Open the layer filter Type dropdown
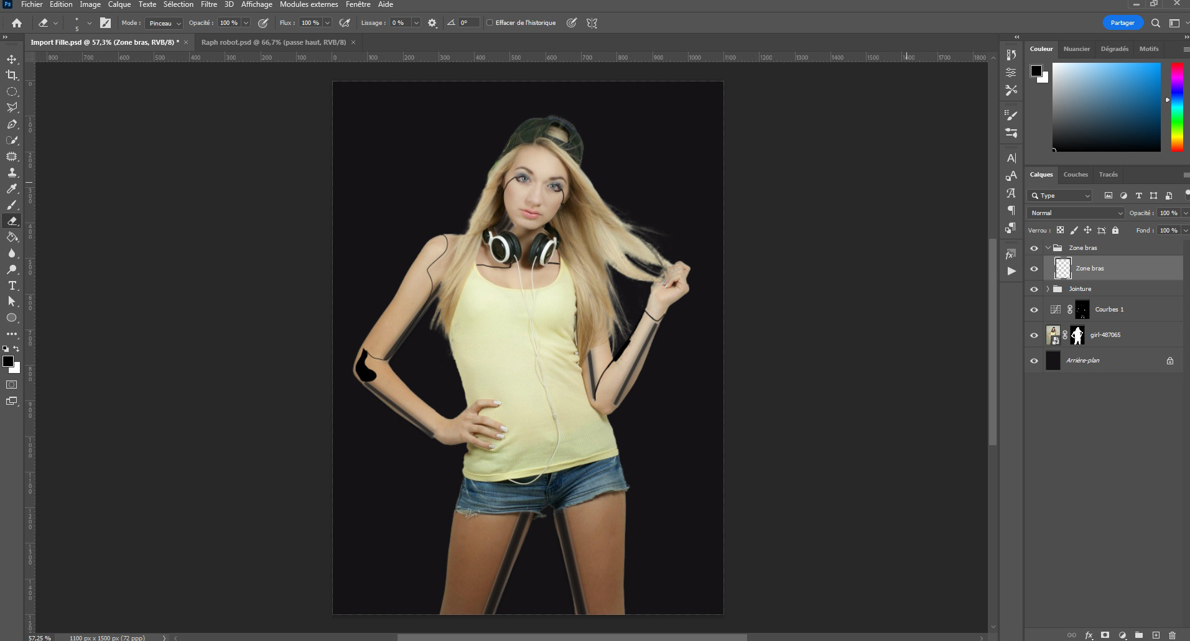This screenshot has height=641, width=1190. (1059, 195)
